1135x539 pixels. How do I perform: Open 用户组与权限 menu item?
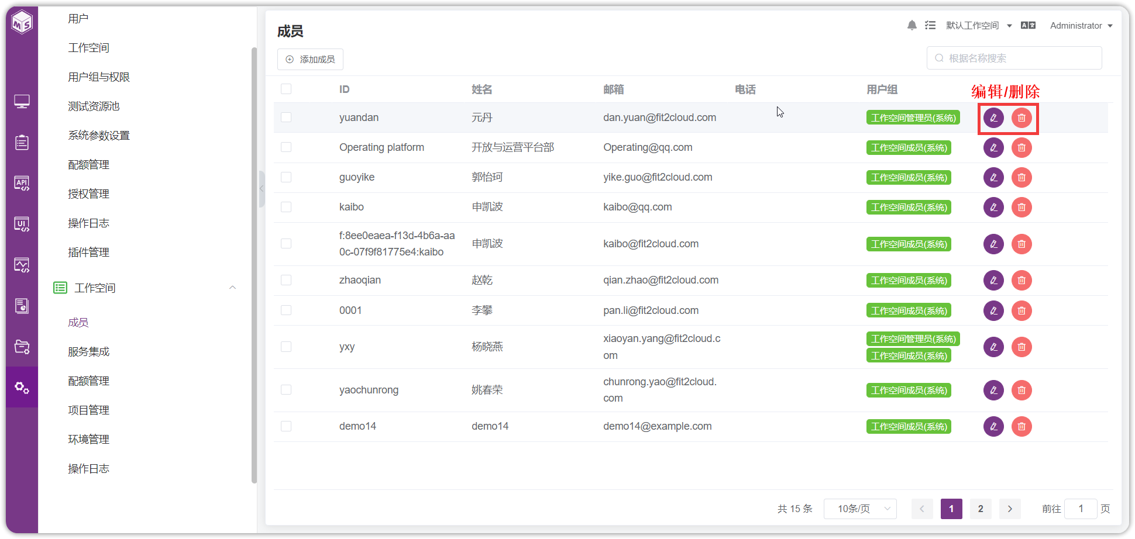point(99,77)
